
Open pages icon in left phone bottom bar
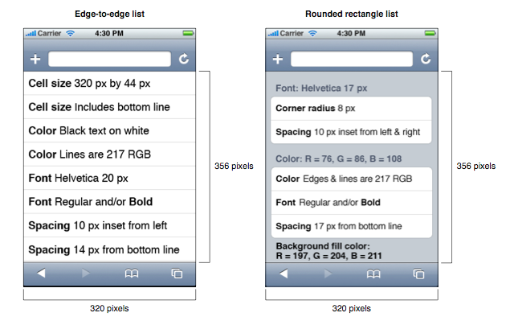pyautogui.click(x=177, y=274)
